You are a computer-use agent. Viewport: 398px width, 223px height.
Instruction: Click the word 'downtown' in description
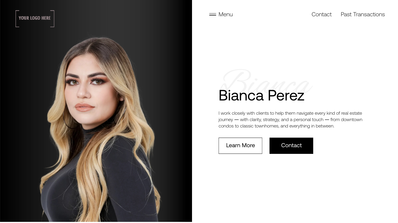tap(352, 120)
